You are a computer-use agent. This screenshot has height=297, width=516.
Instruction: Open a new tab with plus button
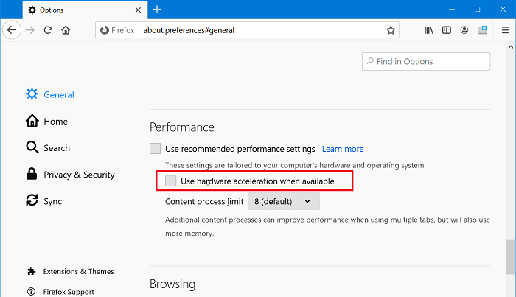pyautogui.click(x=157, y=10)
